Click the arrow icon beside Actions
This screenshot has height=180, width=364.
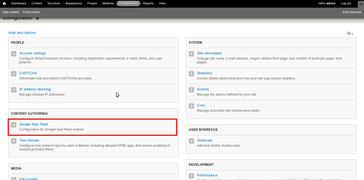[x=191, y=90]
